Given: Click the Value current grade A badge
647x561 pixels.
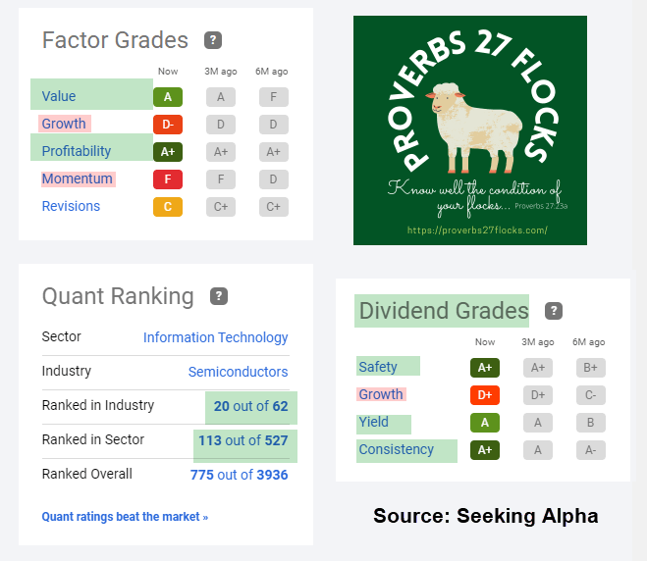Looking at the screenshot, I should pos(168,96).
